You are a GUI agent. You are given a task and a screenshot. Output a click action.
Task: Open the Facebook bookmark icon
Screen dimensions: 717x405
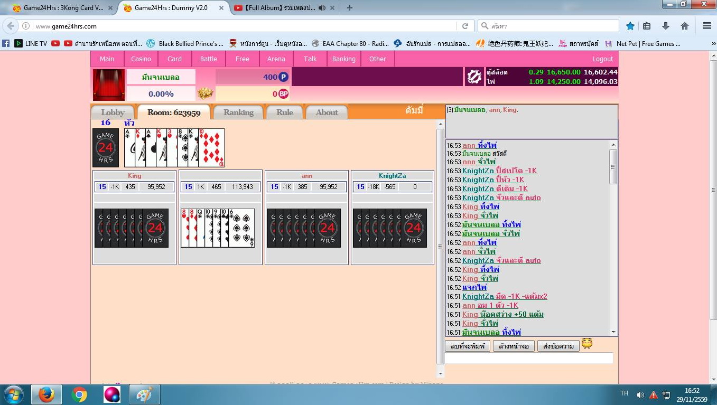6,43
